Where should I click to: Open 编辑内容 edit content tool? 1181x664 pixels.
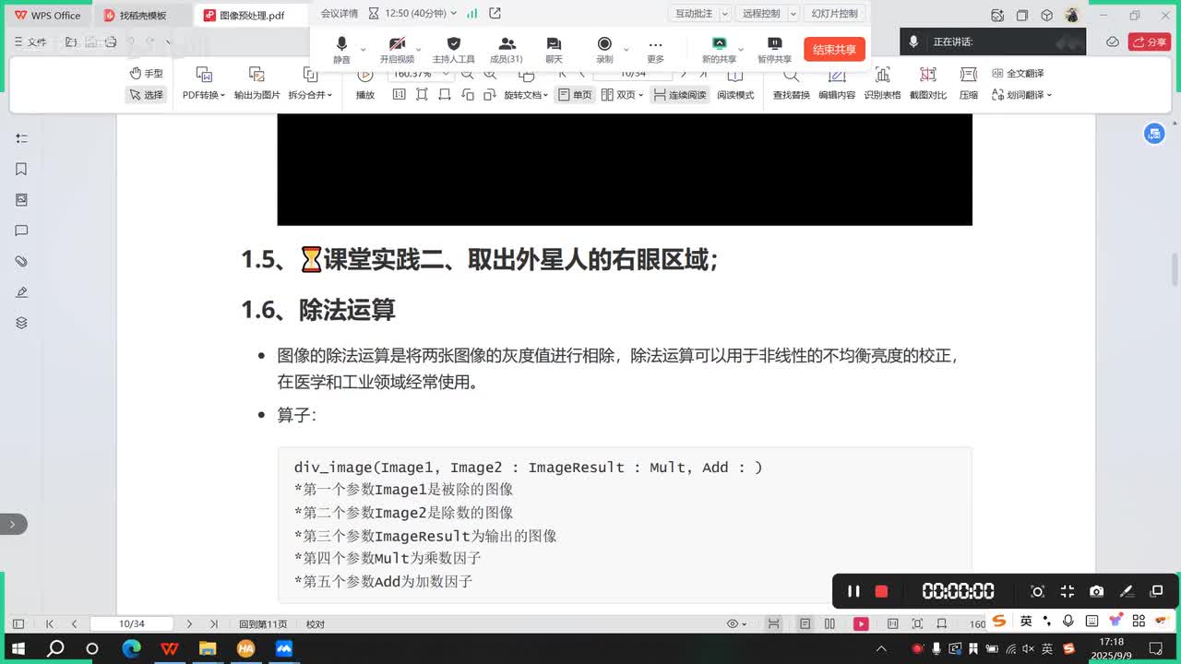tap(837, 83)
